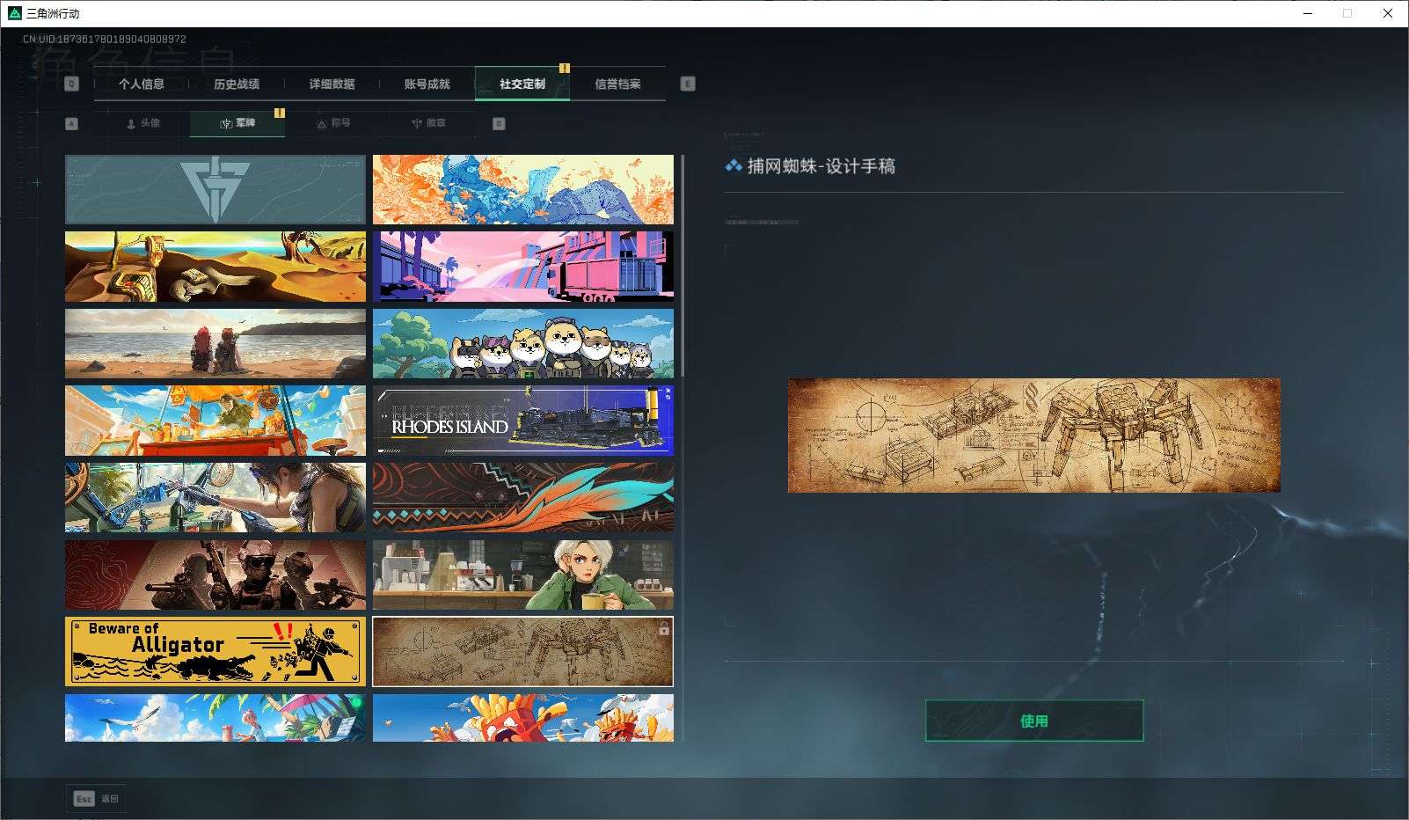1409x820 pixels.
Task: Click the Esc 返回 return button
Action: [97, 798]
